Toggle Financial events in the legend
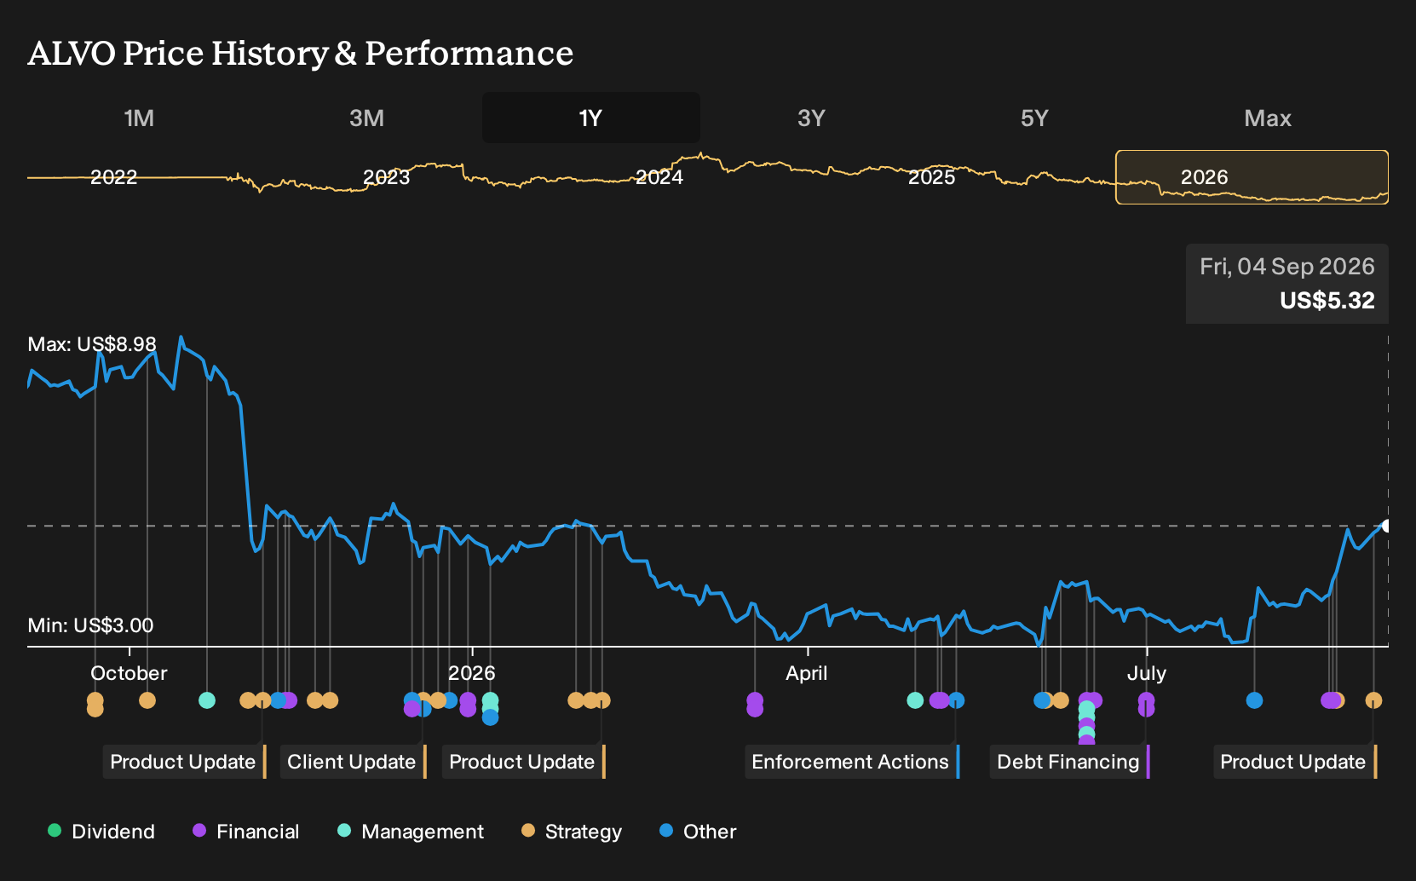The image size is (1416, 881). point(246,832)
